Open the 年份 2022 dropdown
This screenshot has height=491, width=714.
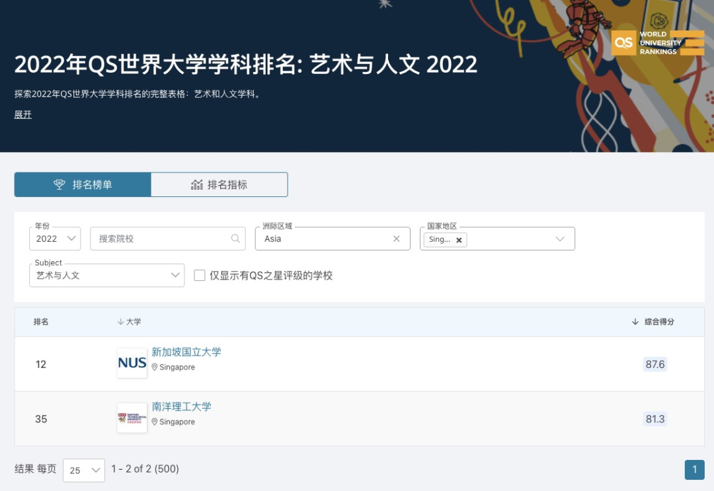[x=55, y=239]
